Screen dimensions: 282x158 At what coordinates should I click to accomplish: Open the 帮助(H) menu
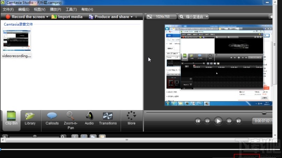pos(87,9)
